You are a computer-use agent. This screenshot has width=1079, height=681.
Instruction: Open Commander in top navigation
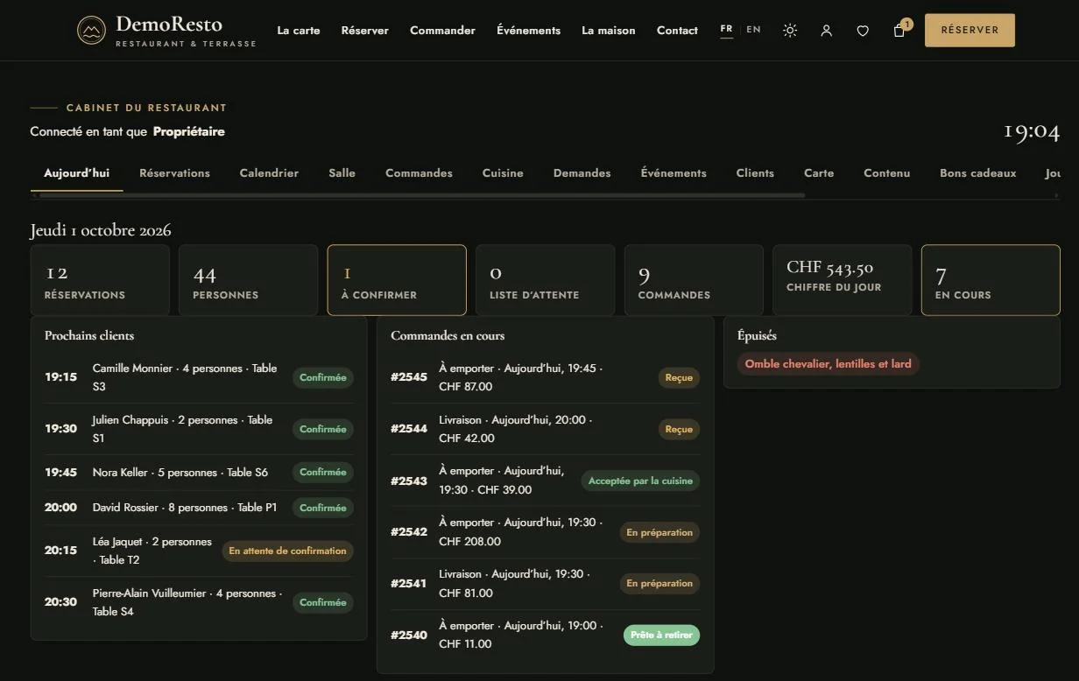(x=443, y=31)
